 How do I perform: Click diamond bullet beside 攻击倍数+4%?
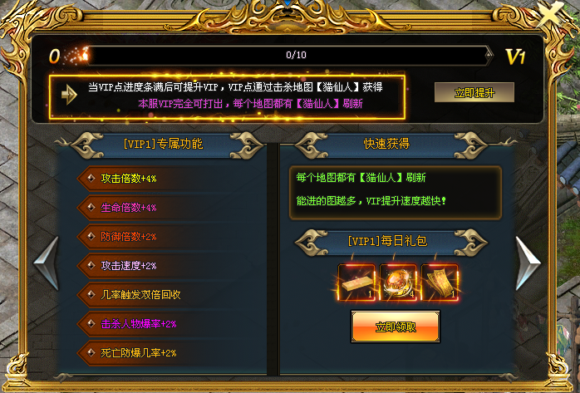tap(91, 178)
